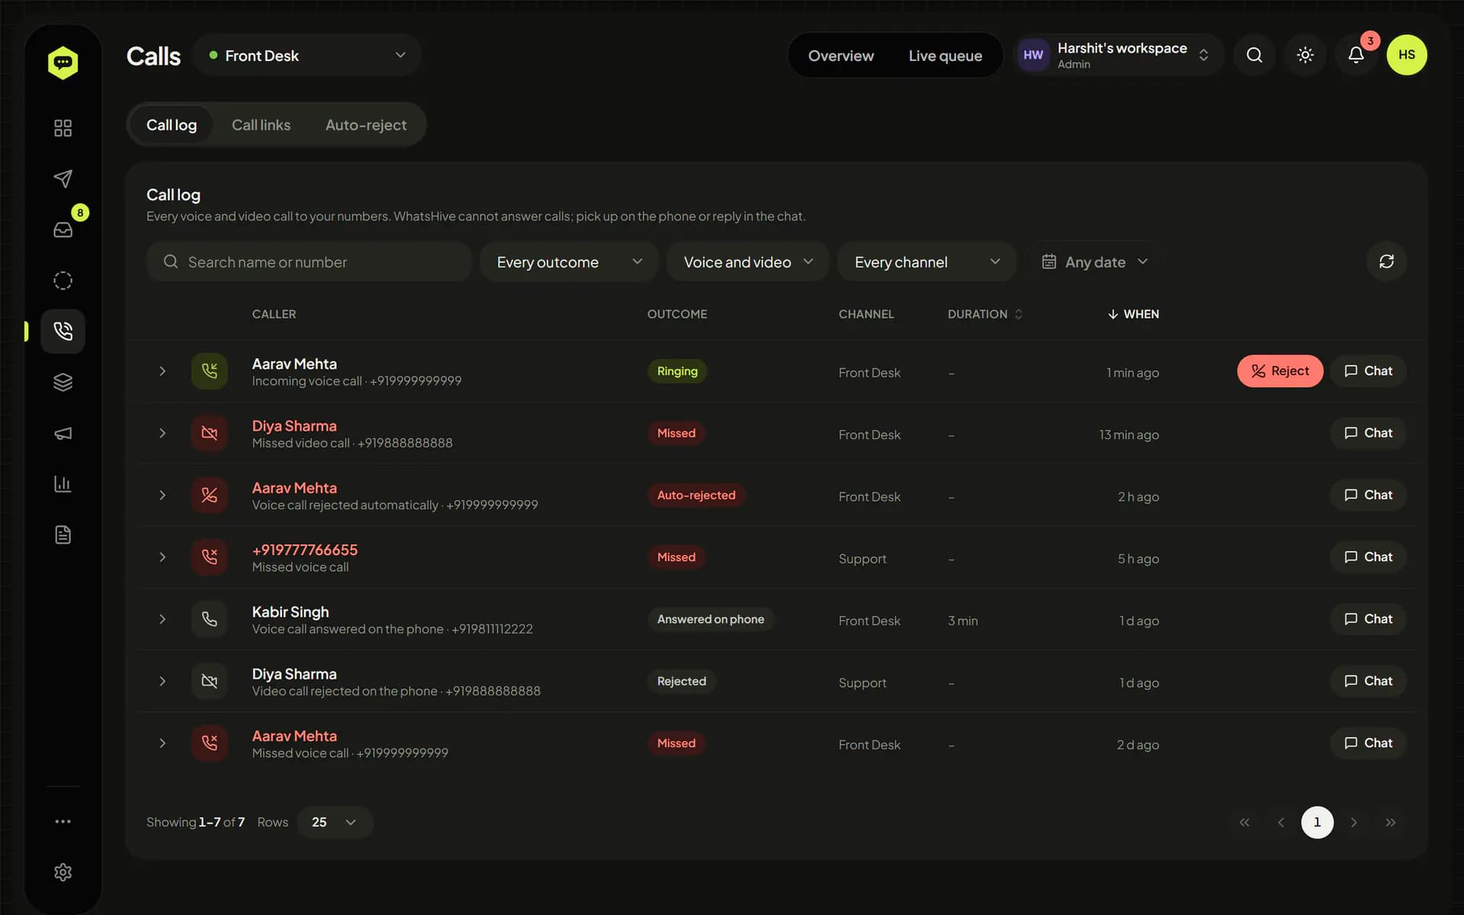This screenshot has height=915, width=1464.
Task: Click the HS user avatar
Action: 1407,55
